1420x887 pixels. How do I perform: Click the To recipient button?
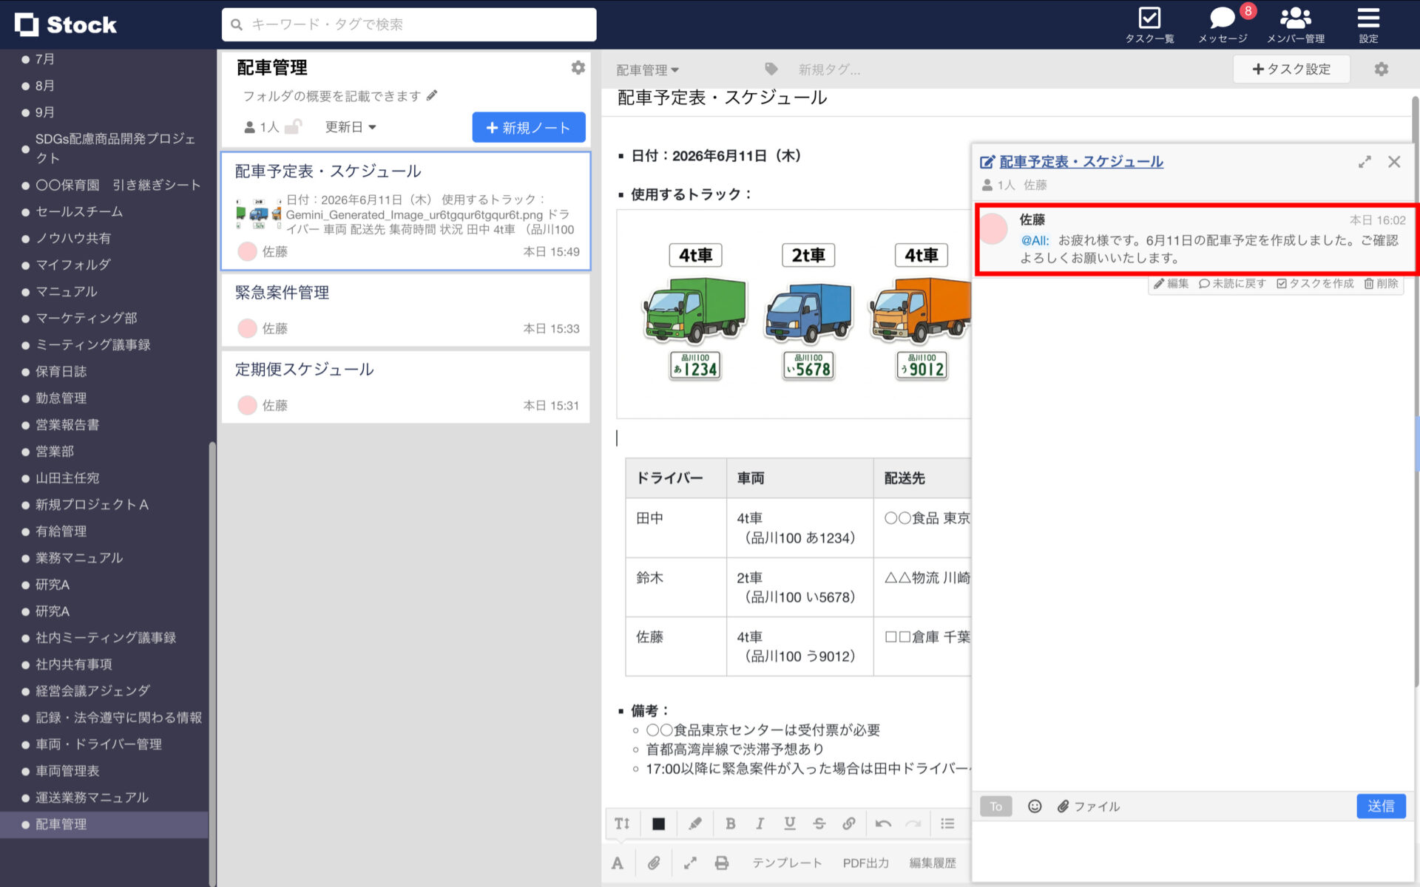(995, 806)
